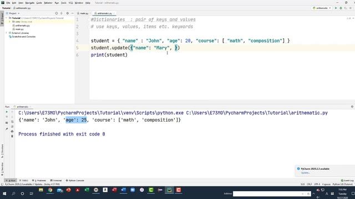The height and width of the screenshot is (199, 355).
Task: Open the Navigate menu
Action: click(x=29, y=3)
